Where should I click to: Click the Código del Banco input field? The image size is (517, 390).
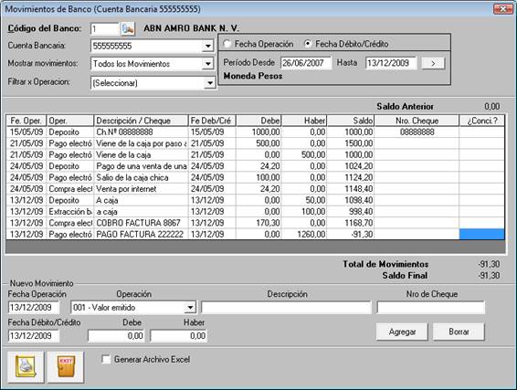104,29
